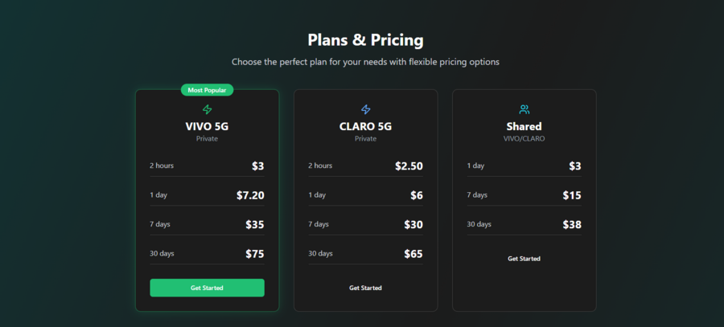Click Get Started under the CLARO 5G plan

coord(366,288)
